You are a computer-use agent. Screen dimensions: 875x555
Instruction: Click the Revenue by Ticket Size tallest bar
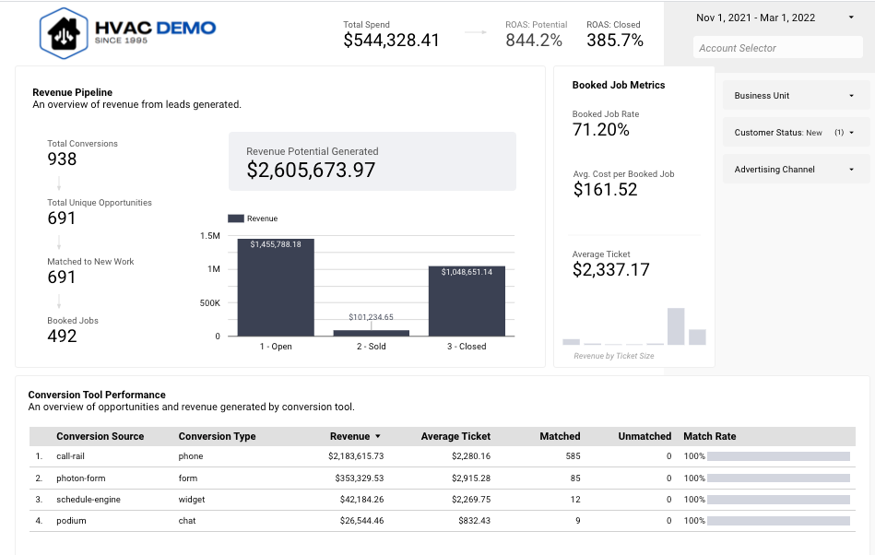[676, 326]
